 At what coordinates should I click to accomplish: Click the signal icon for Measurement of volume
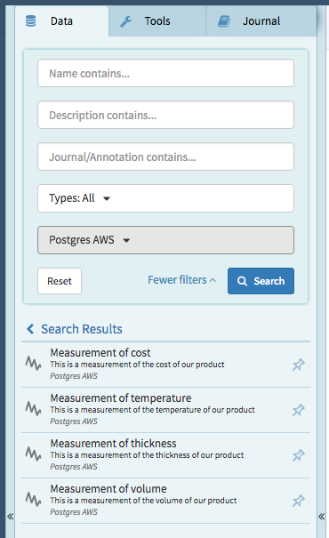pyautogui.click(x=33, y=499)
